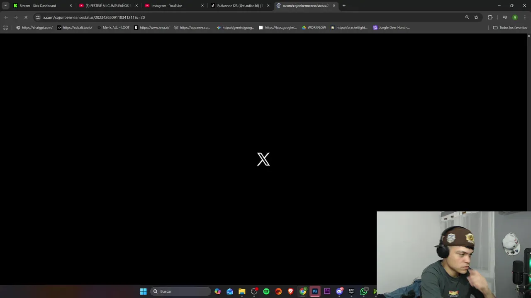Switch to FESTEJÉ MI CUMPLEAÑOS YouTube tab
Screen dimensions: 531x298
tap(108, 6)
